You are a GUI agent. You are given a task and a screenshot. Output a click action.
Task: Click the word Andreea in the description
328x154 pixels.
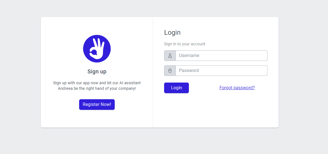coord(65,88)
